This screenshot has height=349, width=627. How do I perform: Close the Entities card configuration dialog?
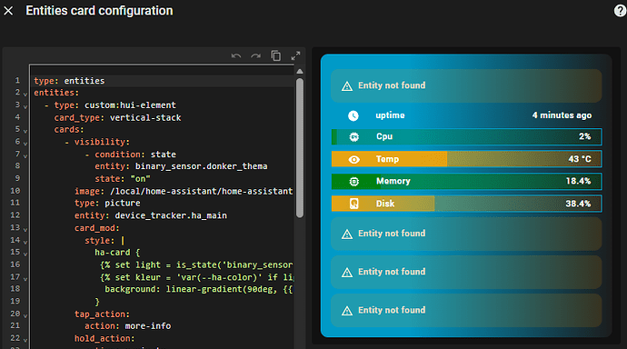click(x=8, y=11)
